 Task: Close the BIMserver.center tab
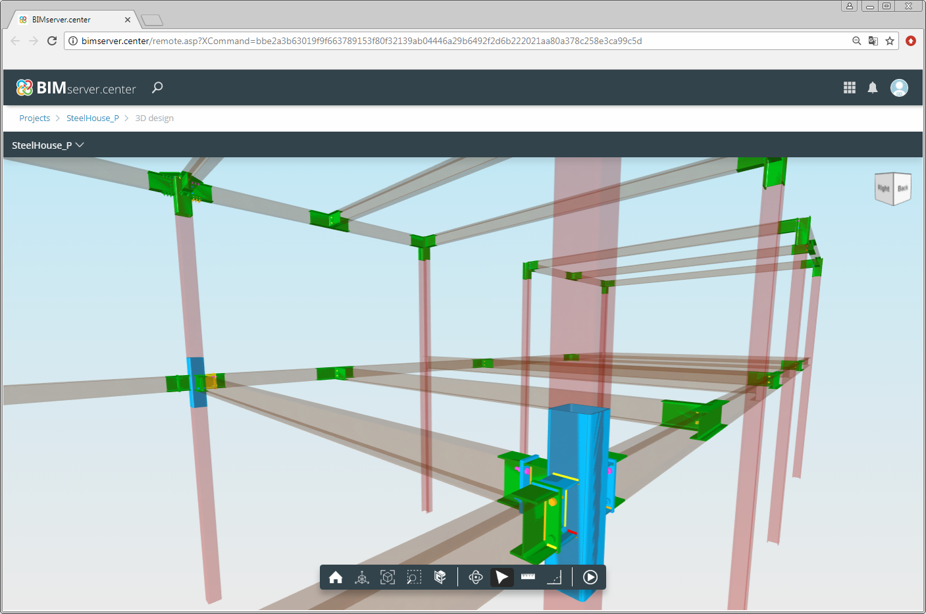pos(128,20)
